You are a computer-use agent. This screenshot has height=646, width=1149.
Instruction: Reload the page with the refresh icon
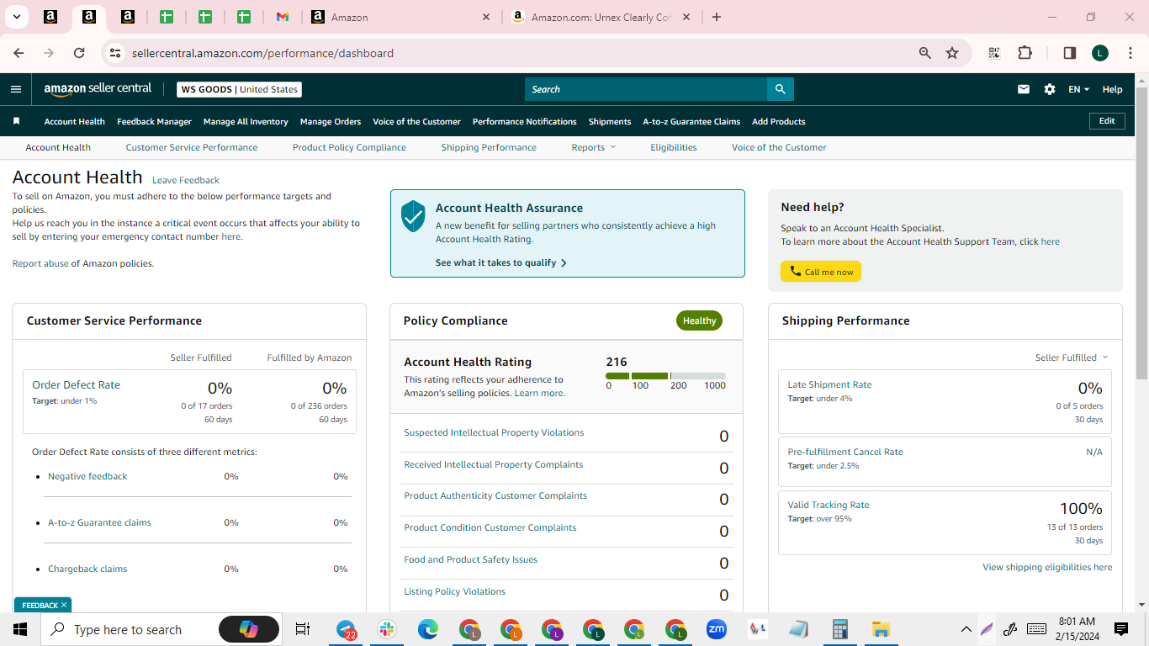79,53
